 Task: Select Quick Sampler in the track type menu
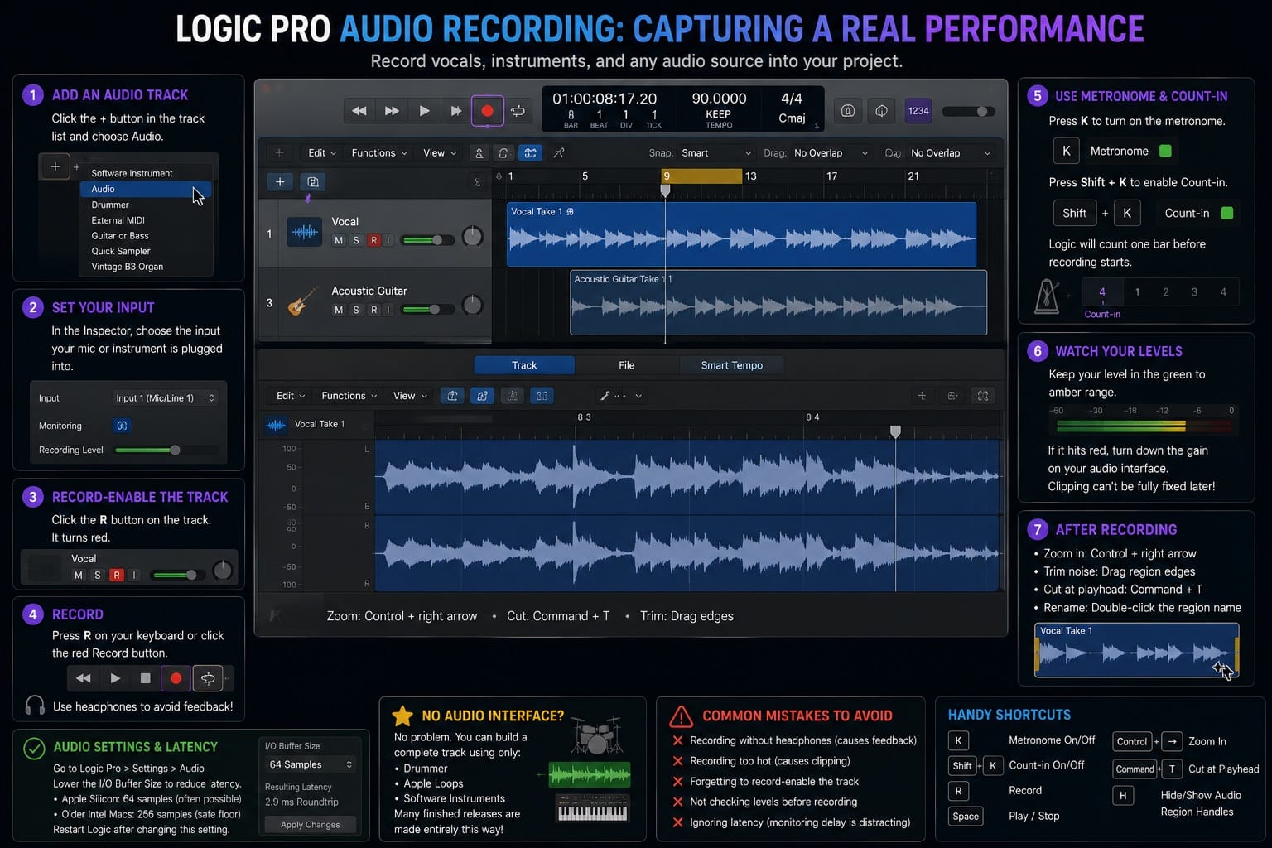coord(146,251)
